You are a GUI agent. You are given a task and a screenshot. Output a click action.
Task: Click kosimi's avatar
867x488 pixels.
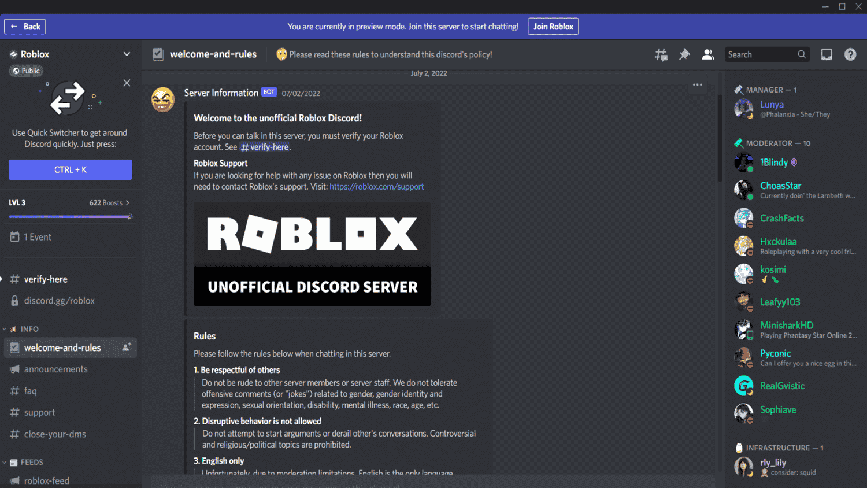tap(743, 273)
